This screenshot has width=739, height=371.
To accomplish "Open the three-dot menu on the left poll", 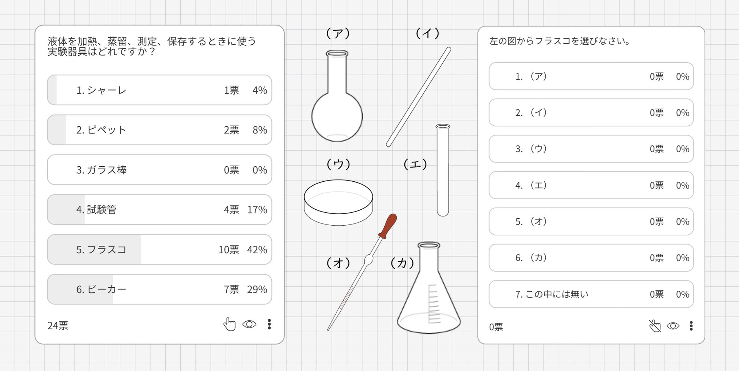I will pyautogui.click(x=269, y=324).
